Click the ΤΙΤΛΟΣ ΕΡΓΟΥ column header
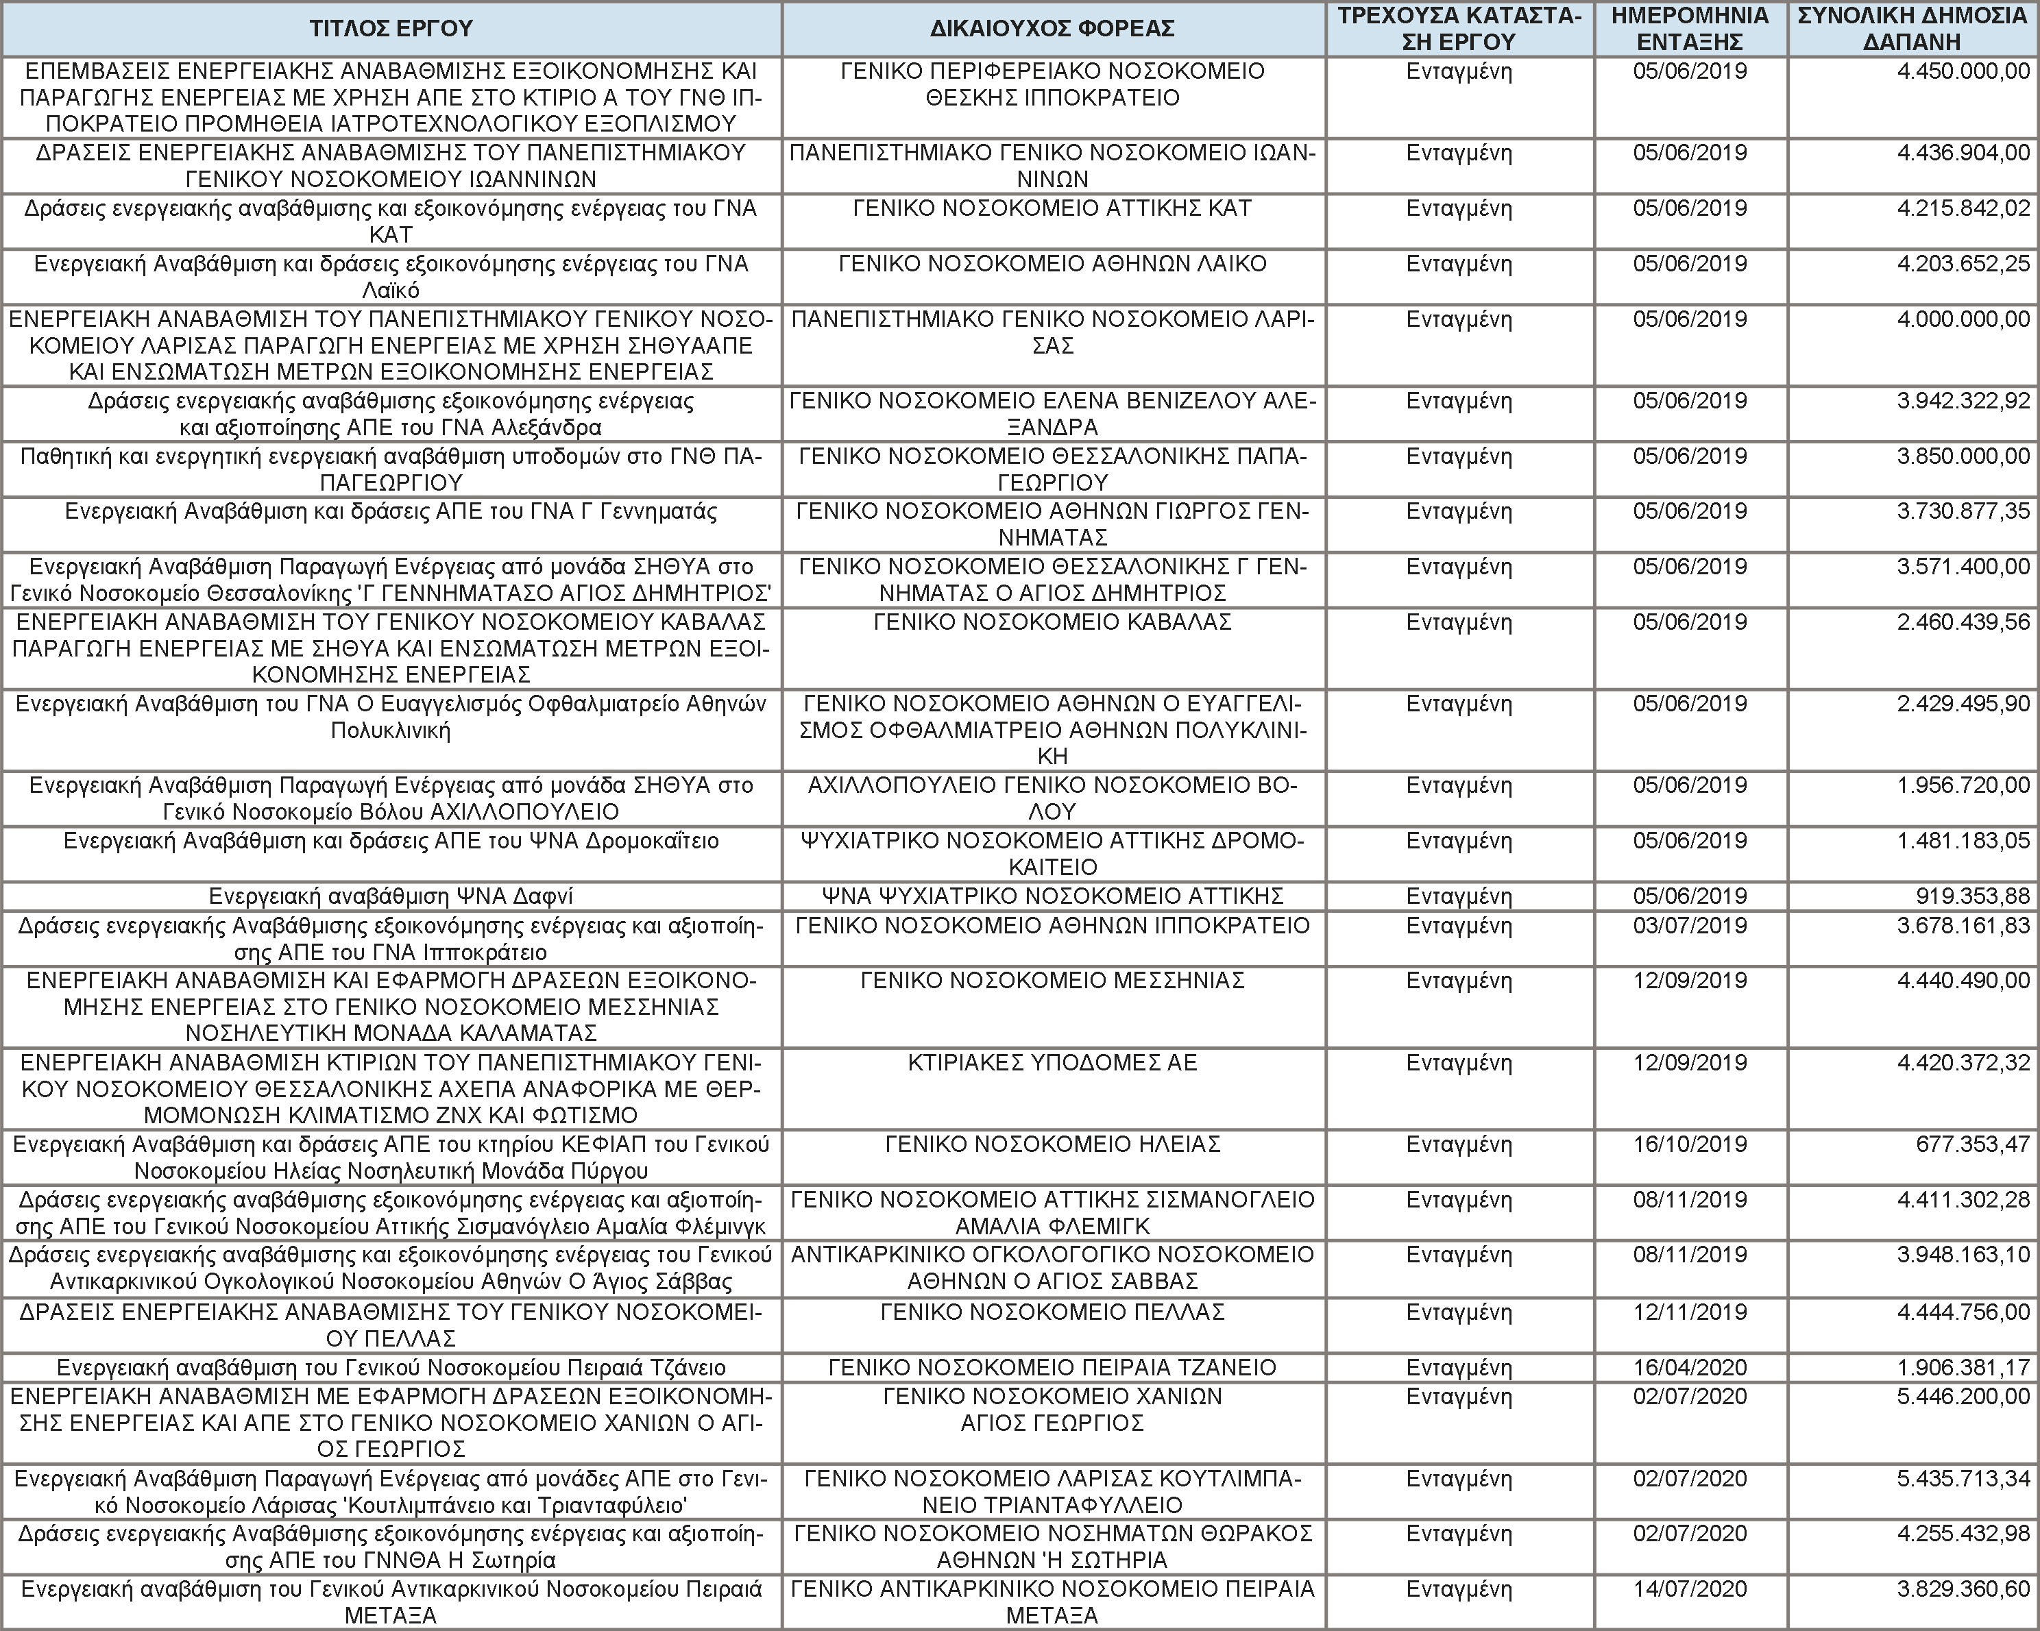 click(x=391, y=28)
